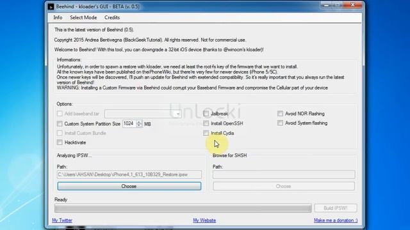410x230 pixels.
Task: Toggle Avoid System flashing checkbox
Action: (281, 123)
